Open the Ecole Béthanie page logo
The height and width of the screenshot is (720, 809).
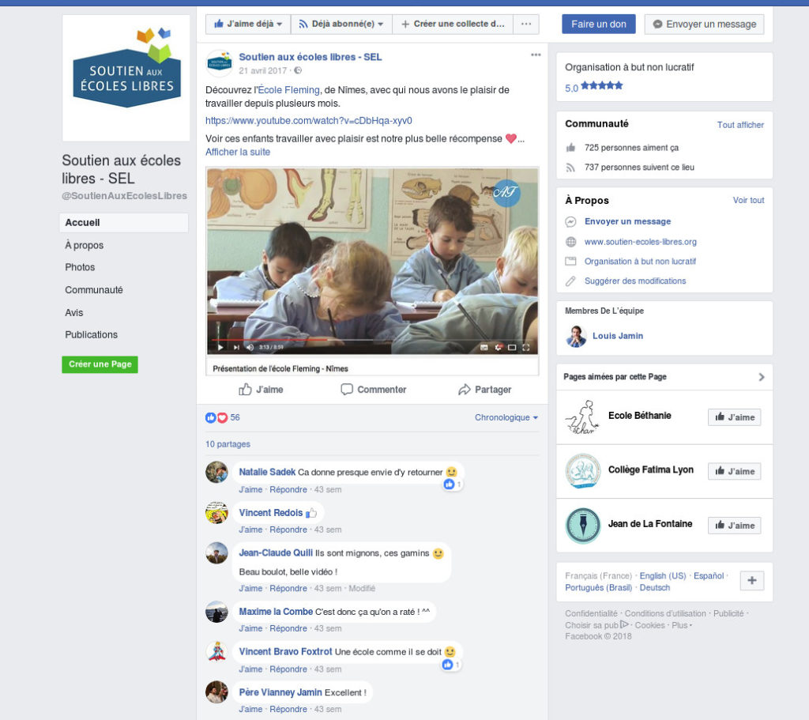tap(582, 417)
